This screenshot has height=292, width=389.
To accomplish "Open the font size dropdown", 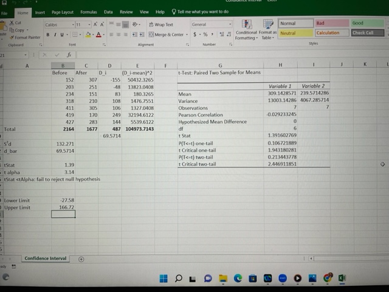I will pos(89,24).
